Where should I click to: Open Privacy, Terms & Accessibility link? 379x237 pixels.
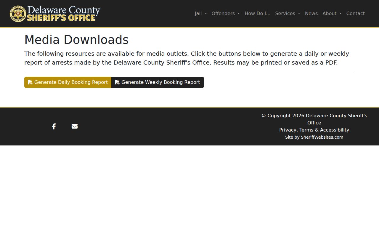click(x=314, y=130)
